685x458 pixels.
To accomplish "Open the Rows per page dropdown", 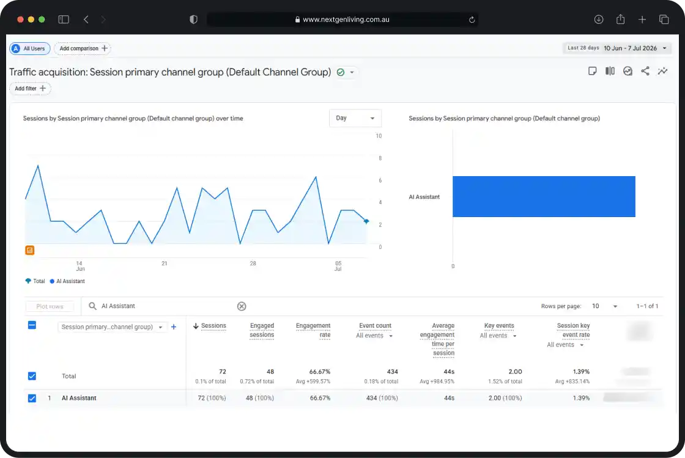I will click(x=604, y=306).
